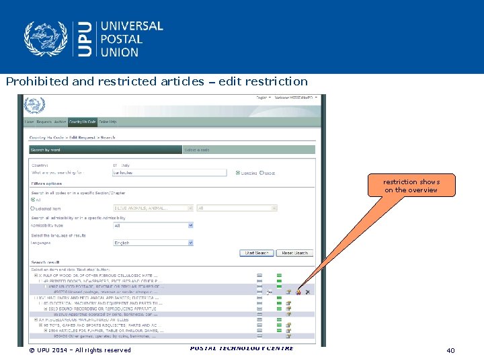Click green indicator on XVI MACHINERY row
The height and width of the screenshot is (363, 484).
click(x=279, y=298)
